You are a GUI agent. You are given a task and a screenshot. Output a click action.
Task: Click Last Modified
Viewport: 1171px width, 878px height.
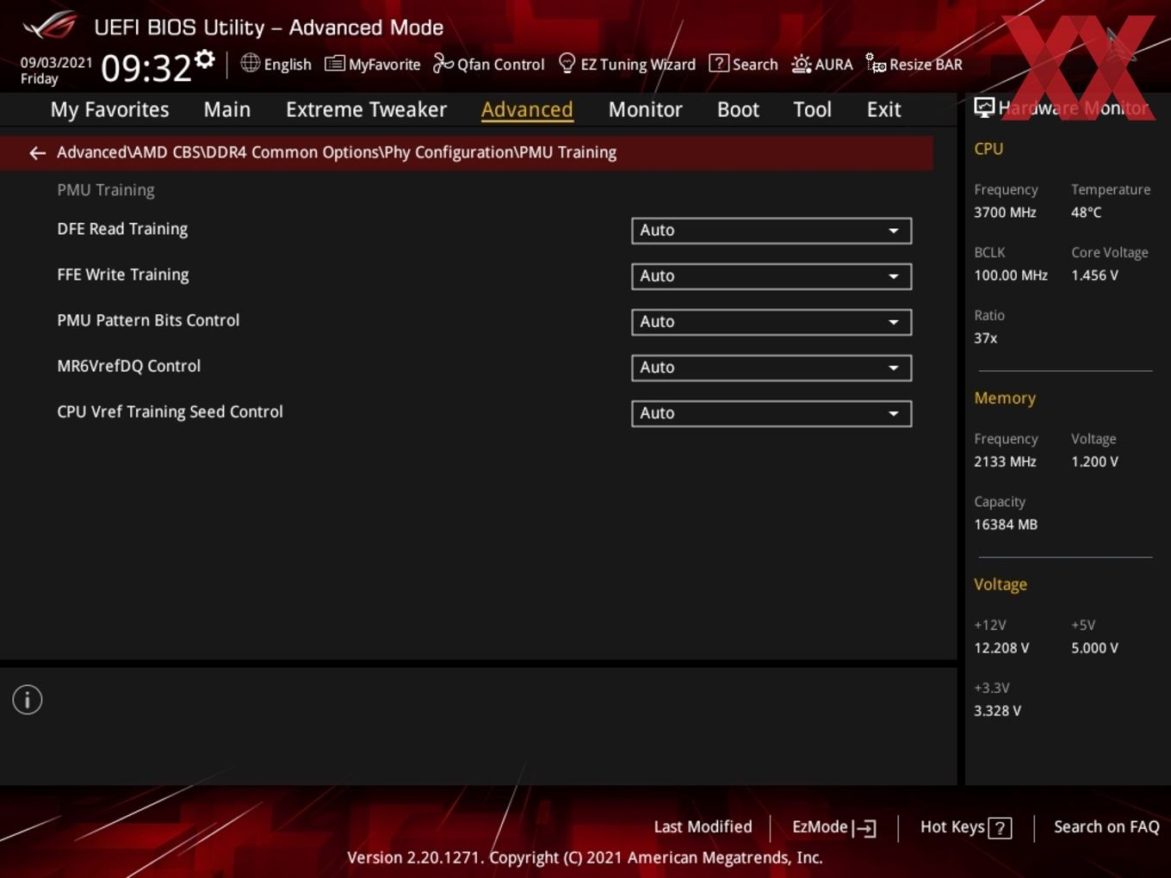(x=703, y=827)
